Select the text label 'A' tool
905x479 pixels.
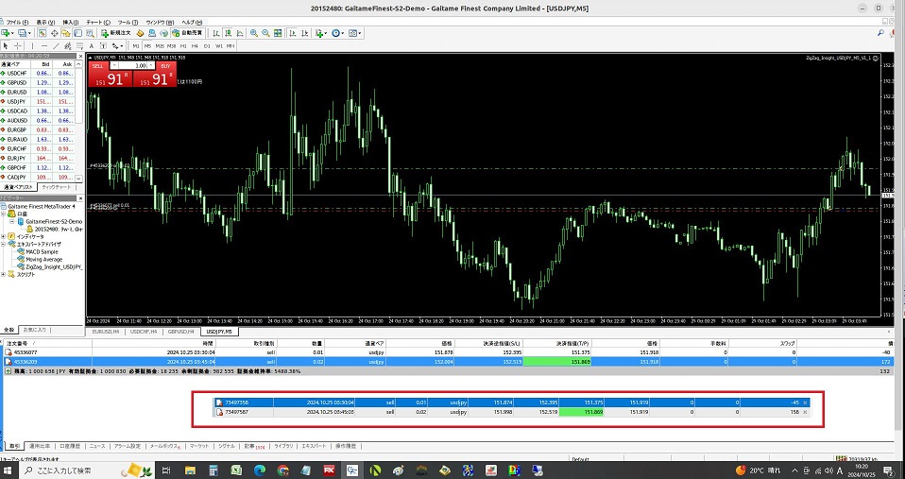pyautogui.click(x=91, y=45)
